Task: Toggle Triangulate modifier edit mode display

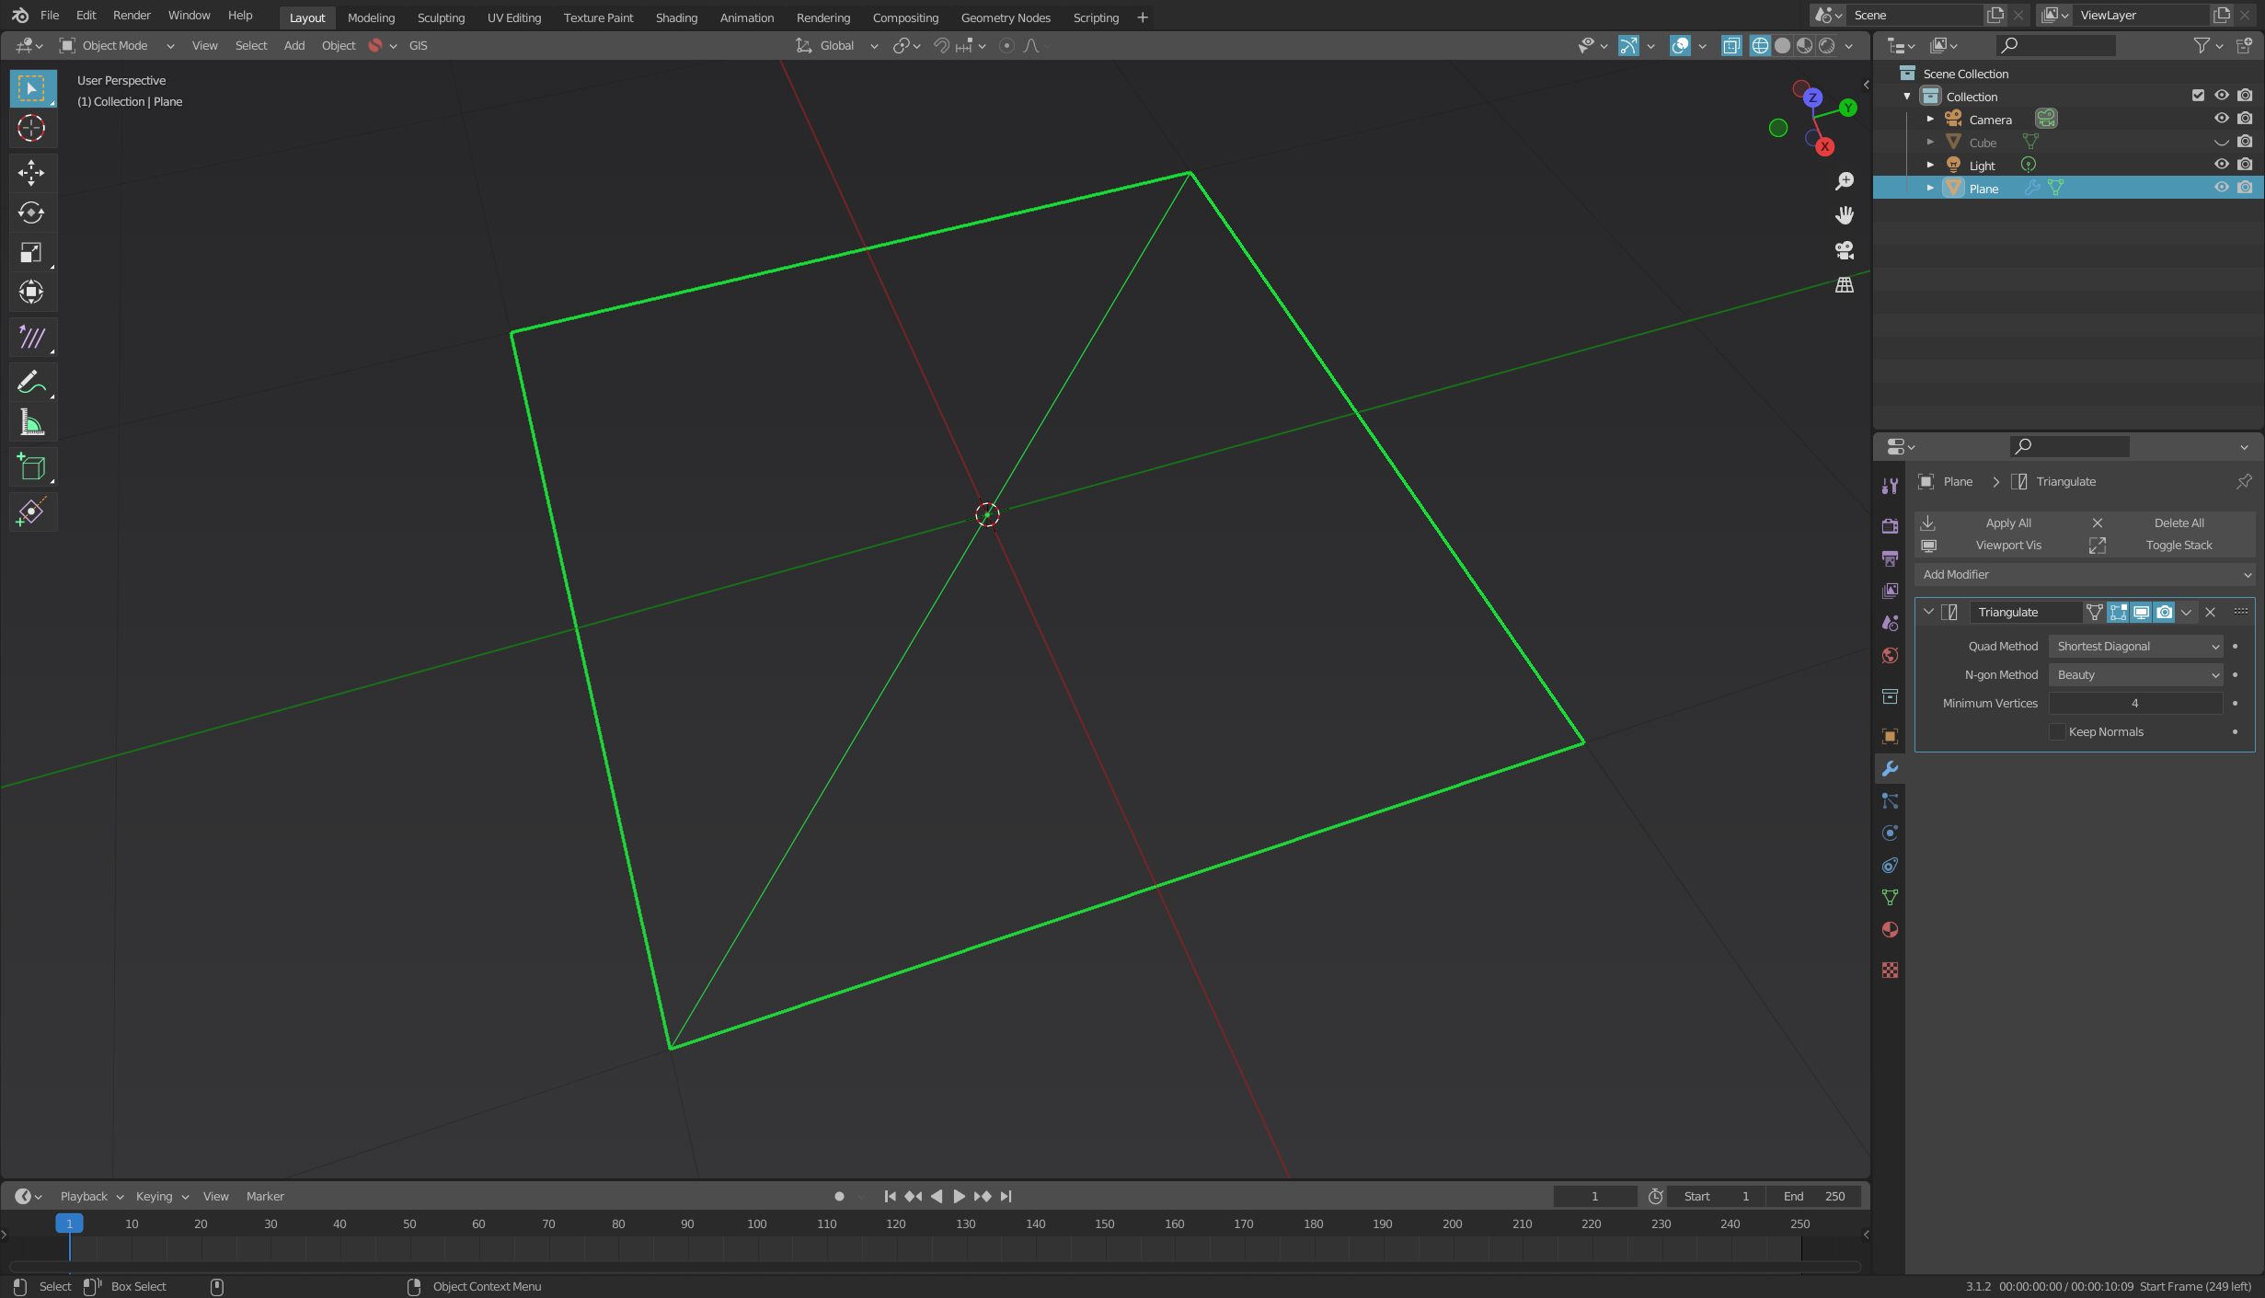Action: [2118, 612]
